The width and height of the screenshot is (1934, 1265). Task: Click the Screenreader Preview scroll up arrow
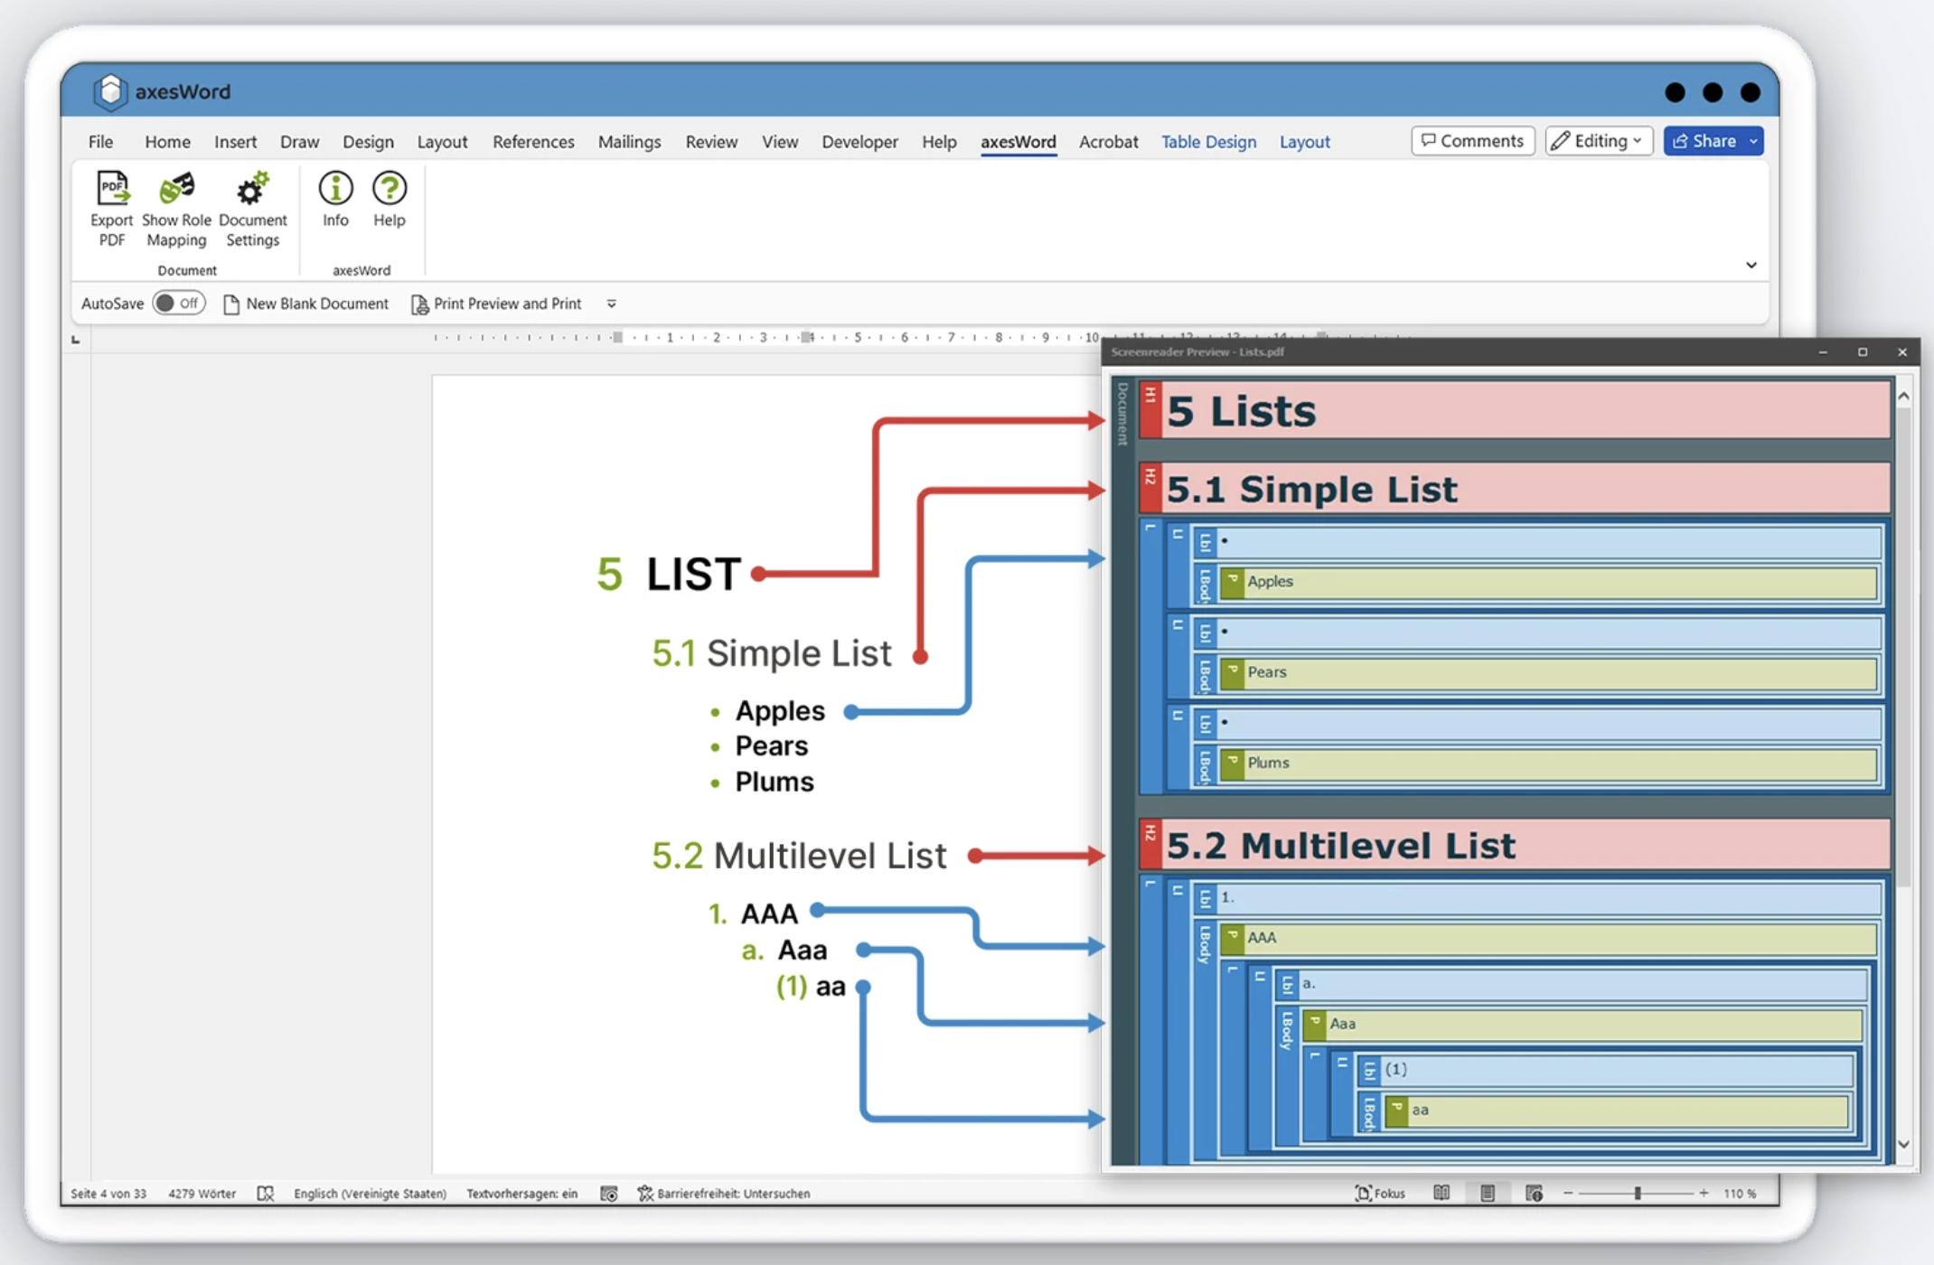click(1903, 396)
